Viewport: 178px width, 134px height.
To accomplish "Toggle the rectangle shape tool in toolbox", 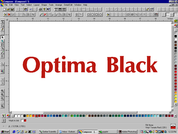I will pos(2,26).
